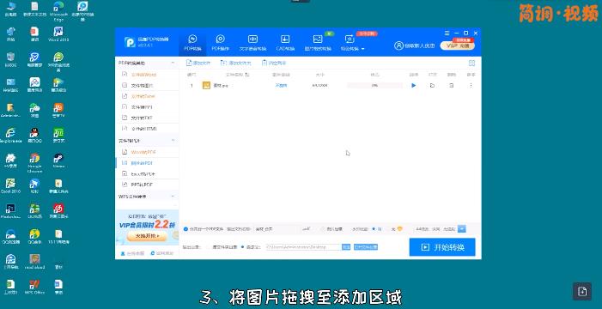Open the Word 2010 desktop icon
Image resolution: width=602 pixels, height=309 pixels.
point(58,34)
